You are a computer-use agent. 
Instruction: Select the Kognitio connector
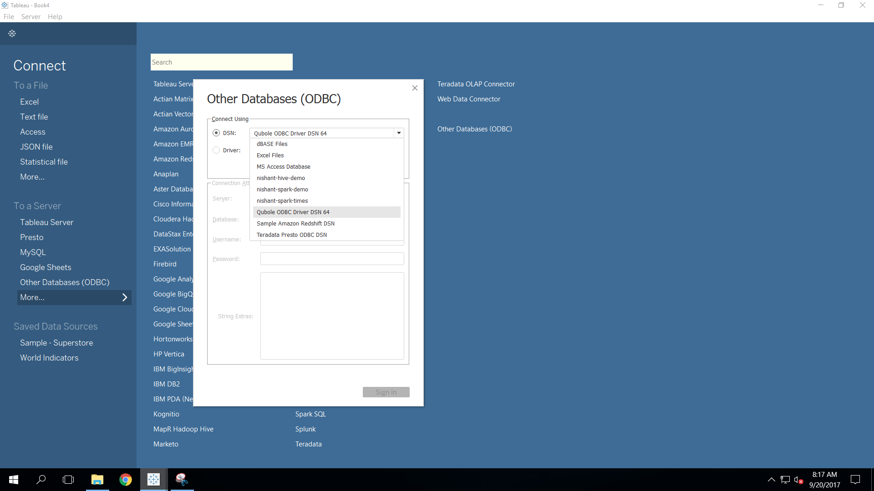[x=166, y=414]
